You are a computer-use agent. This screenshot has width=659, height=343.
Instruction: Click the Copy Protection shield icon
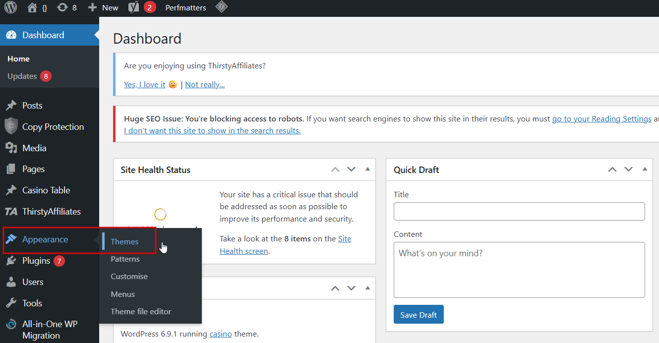11,126
